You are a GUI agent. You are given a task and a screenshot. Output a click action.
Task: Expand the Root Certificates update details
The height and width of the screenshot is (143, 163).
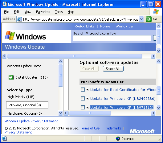tap(87, 90)
